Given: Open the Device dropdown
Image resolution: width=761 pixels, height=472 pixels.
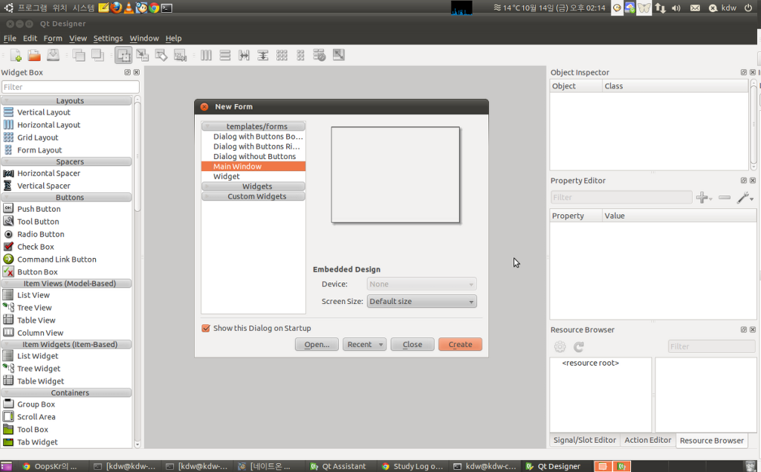Looking at the screenshot, I should (422, 284).
